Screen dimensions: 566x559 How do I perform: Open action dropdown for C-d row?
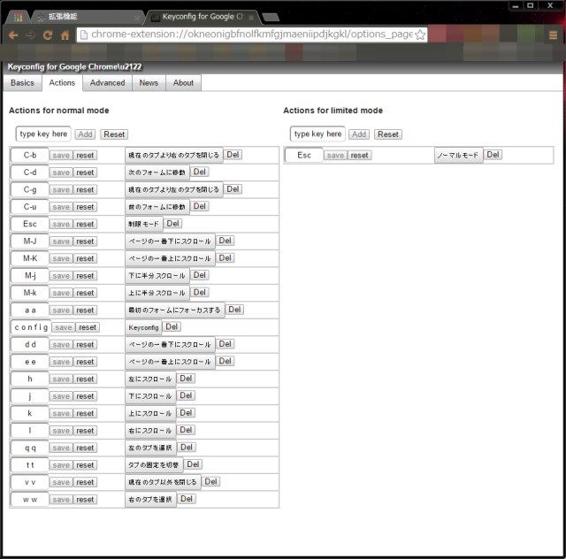[157, 172]
